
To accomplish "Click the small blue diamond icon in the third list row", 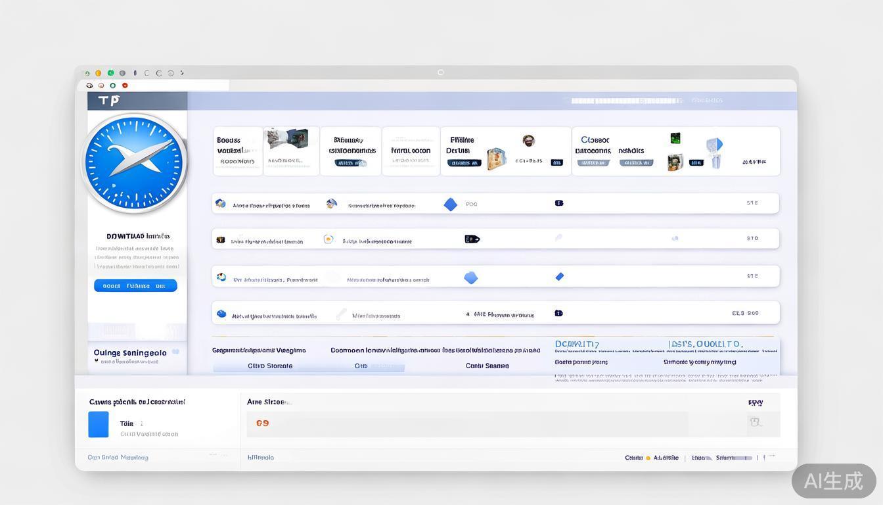I will [560, 277].
